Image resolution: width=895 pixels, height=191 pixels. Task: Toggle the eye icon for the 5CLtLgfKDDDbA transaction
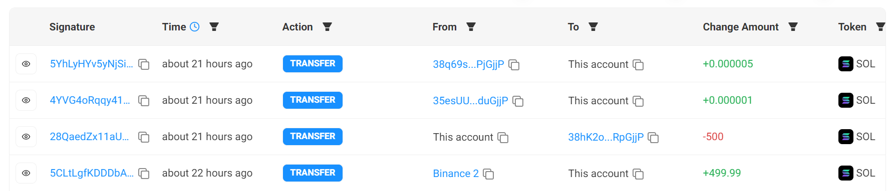(26, 173)
